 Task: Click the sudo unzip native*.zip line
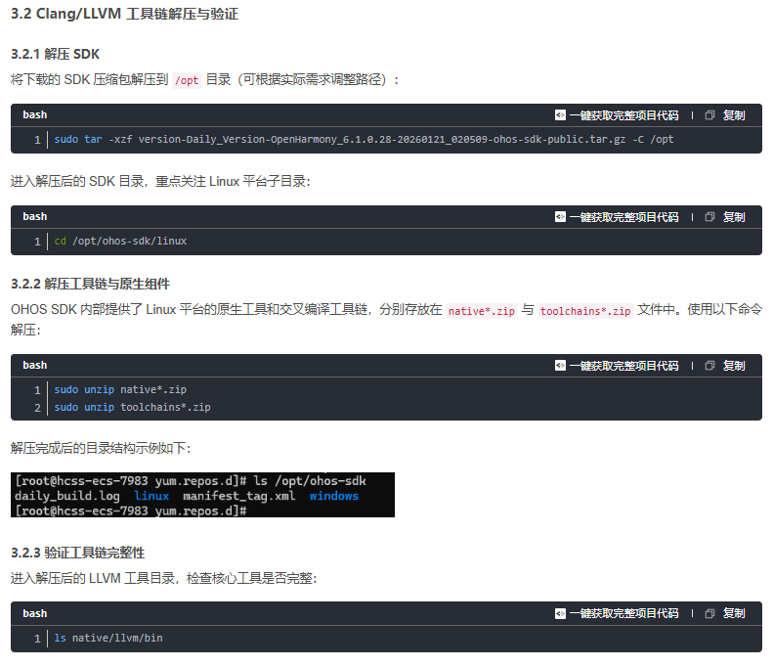coord(120,390)
